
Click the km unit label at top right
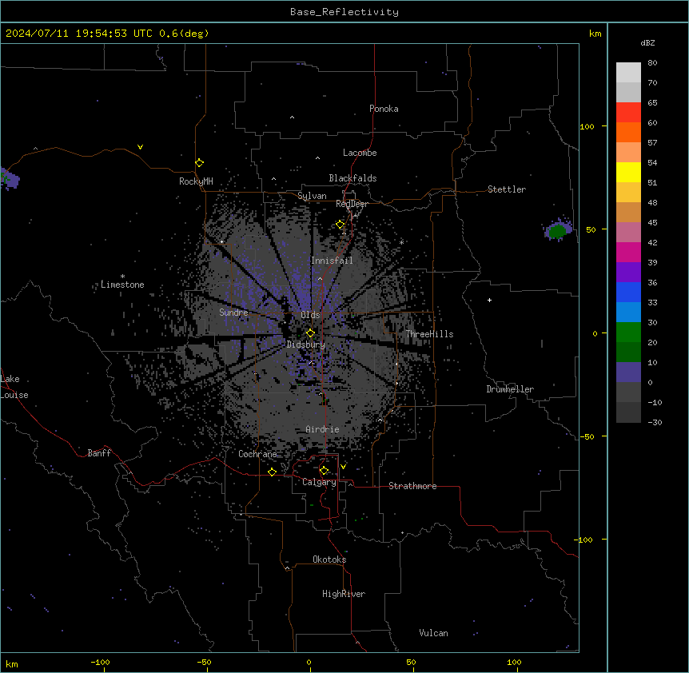click(x=595, y=34)
